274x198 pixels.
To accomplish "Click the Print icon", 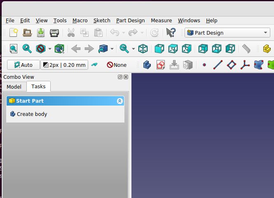I will (x=54, y=33).
